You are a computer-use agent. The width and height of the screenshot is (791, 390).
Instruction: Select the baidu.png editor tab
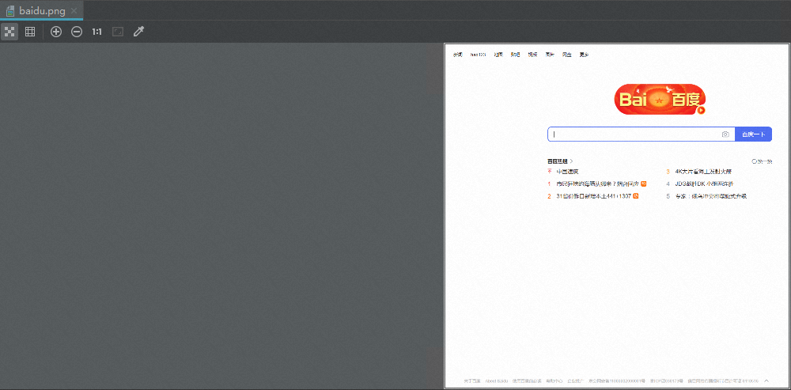click(41, 10)
